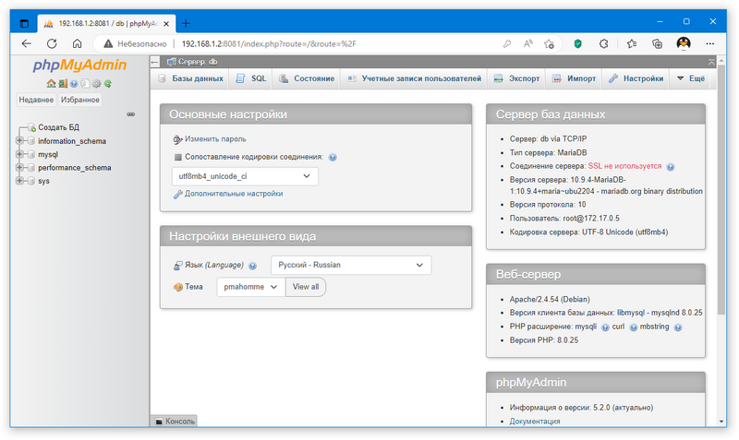Expand the sys database node

[x=19, y=181]
